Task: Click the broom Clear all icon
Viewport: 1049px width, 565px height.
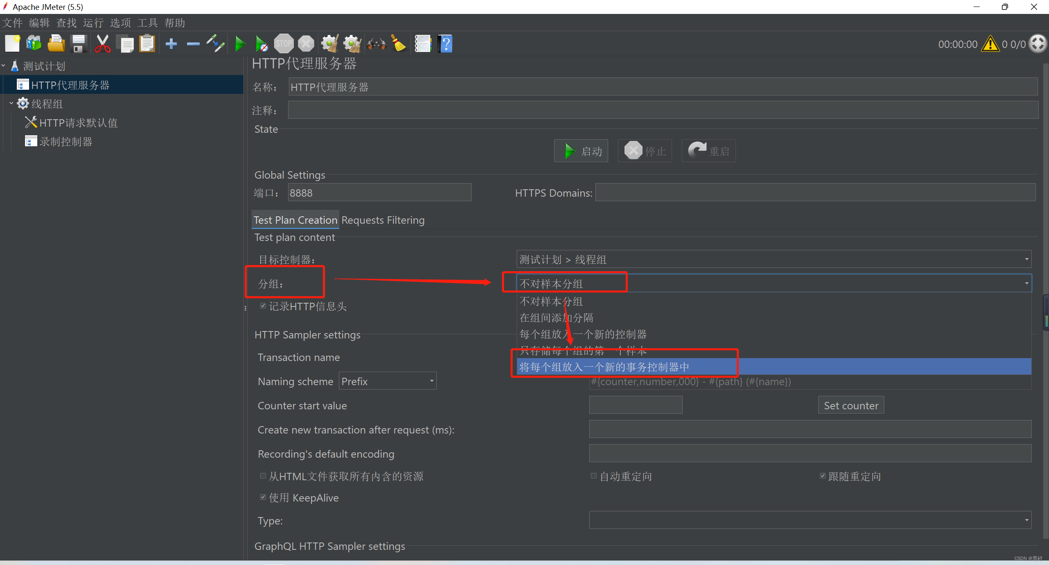Action: click(x=399, y=43)
